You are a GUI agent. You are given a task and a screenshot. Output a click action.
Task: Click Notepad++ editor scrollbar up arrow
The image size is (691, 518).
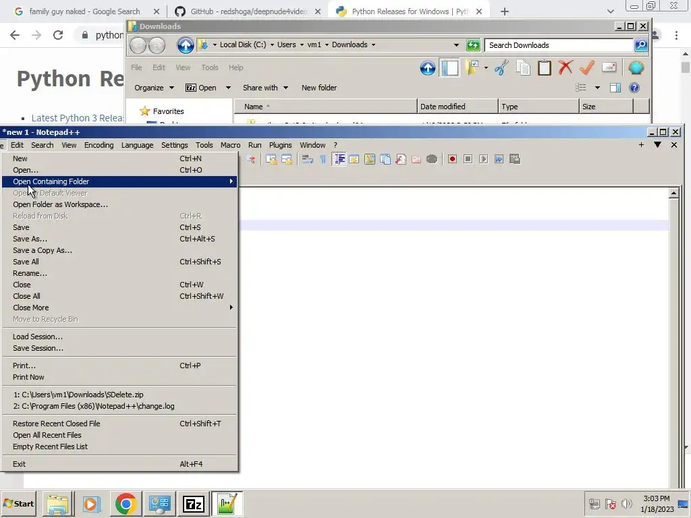[674, 193]
